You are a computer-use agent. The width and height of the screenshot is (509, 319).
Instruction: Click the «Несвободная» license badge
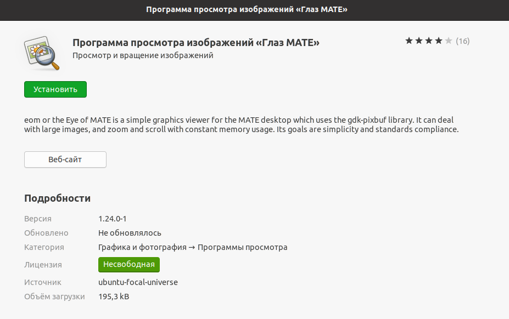click(x=129, y=265)
